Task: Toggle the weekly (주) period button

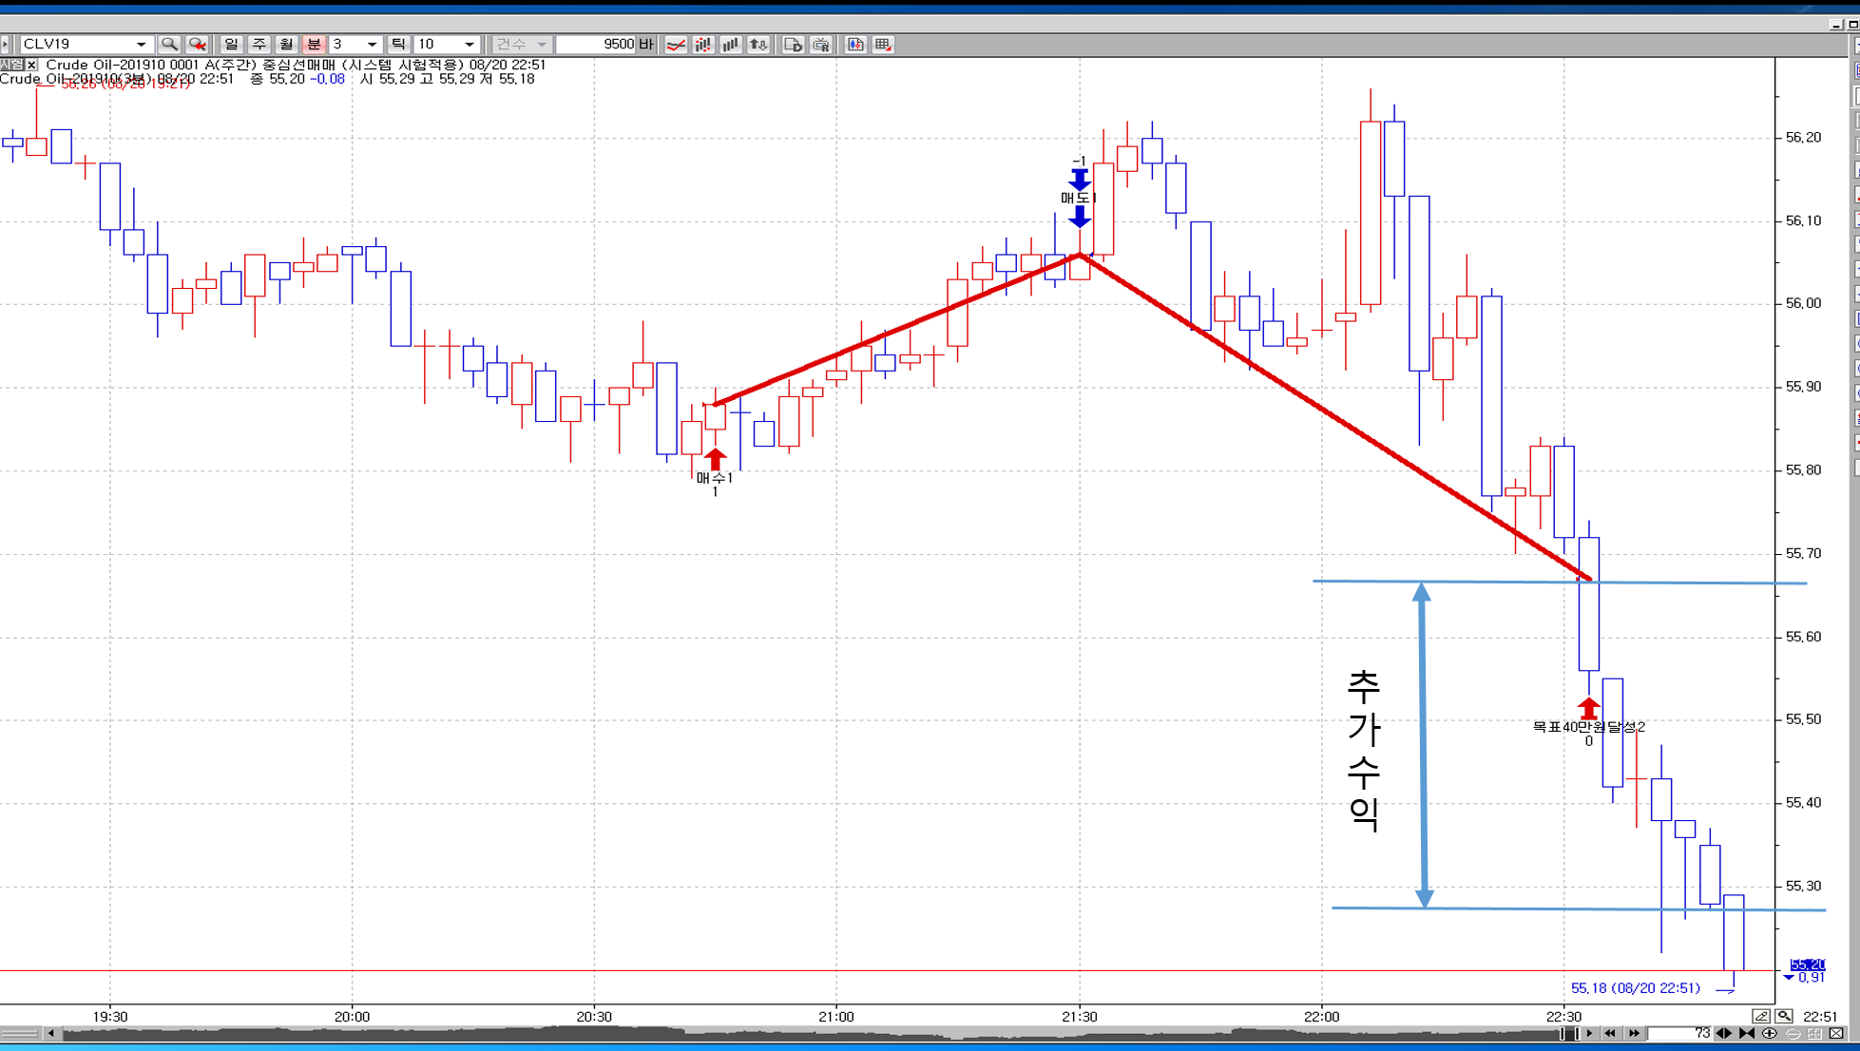Action: (259, 45)
